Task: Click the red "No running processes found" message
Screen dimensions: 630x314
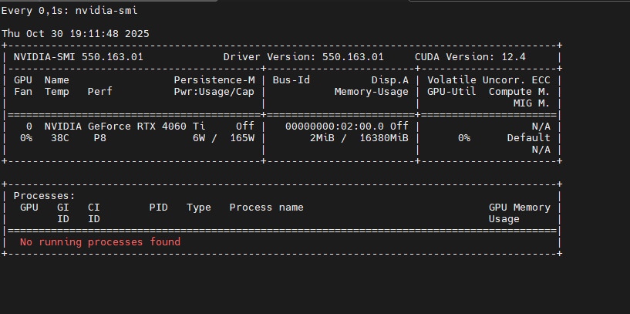Action: 100,242
